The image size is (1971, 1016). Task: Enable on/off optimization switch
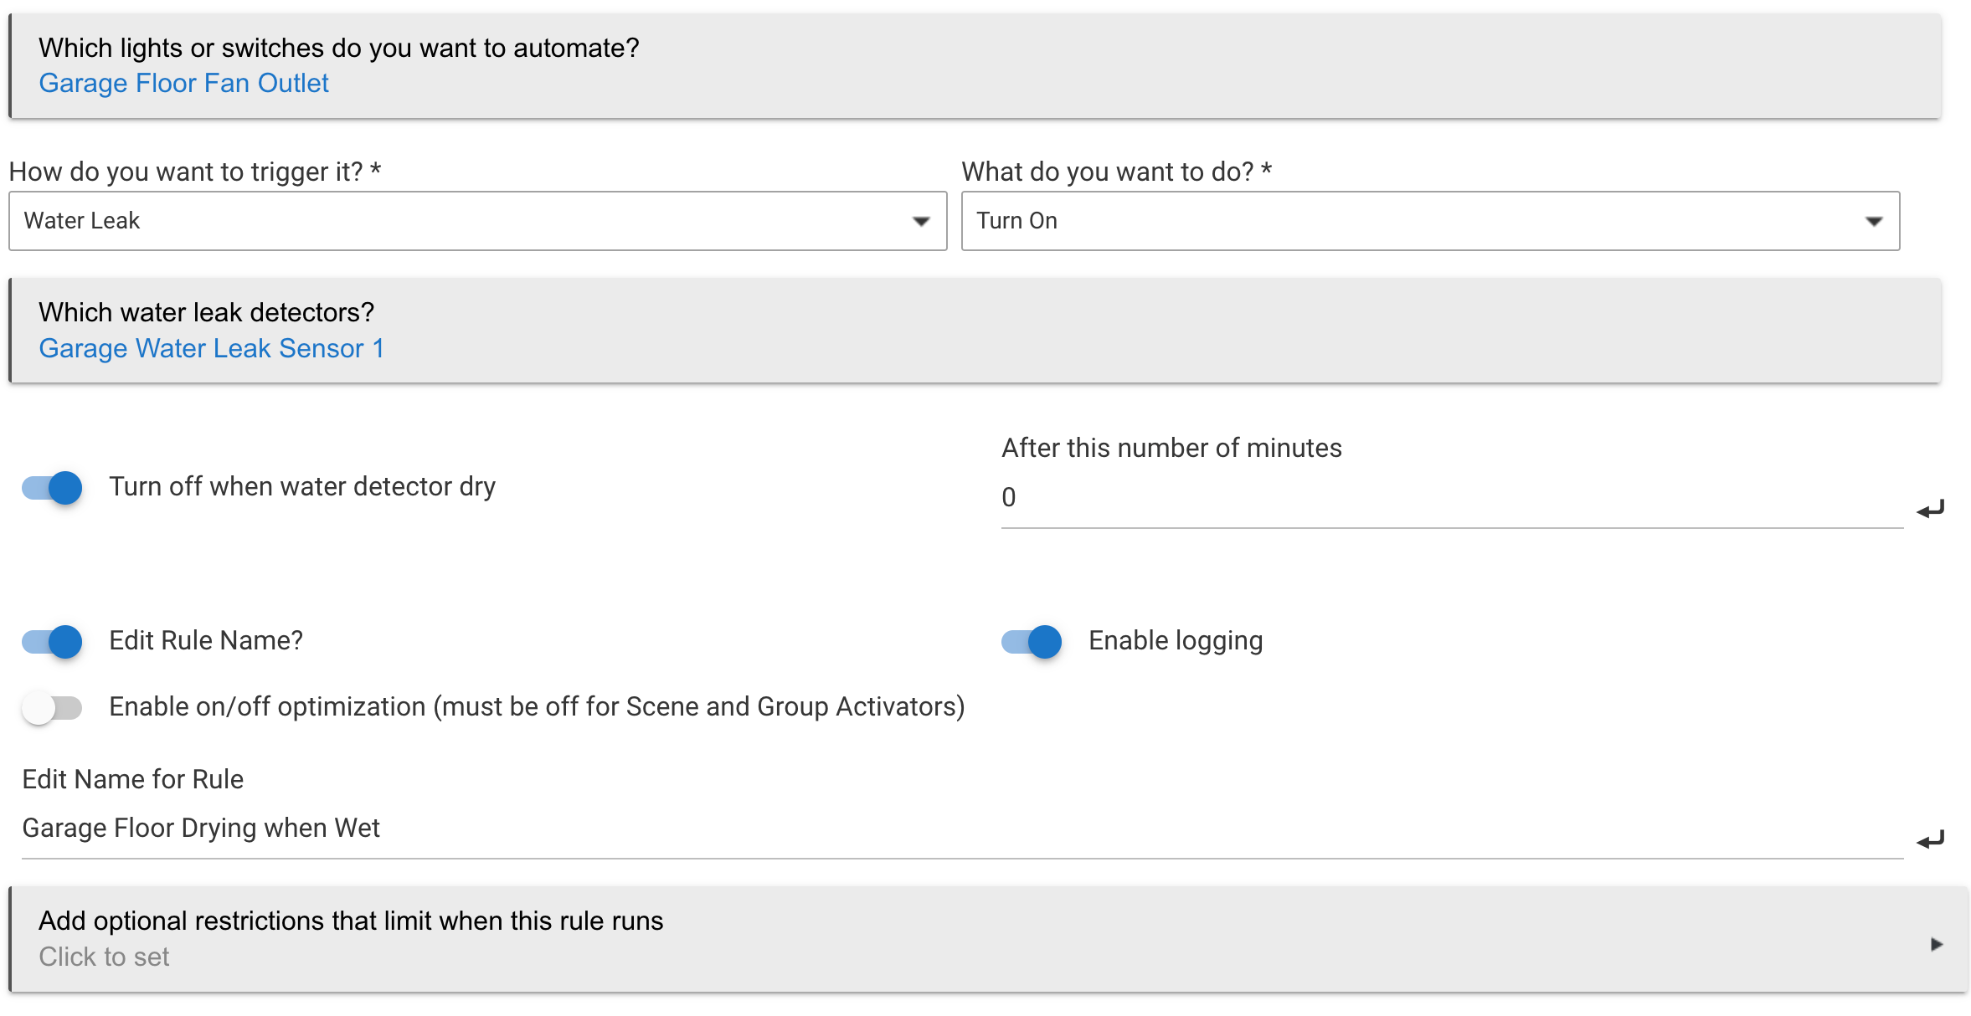[53, 708]
